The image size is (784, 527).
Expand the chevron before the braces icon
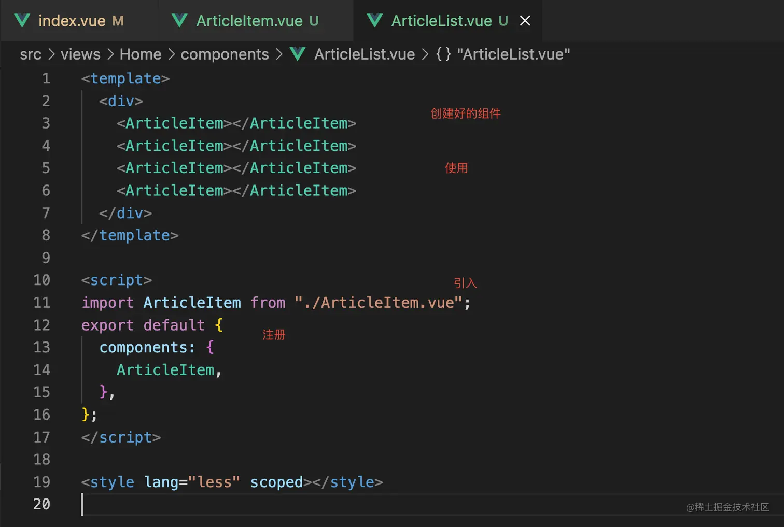click(425, 54)
